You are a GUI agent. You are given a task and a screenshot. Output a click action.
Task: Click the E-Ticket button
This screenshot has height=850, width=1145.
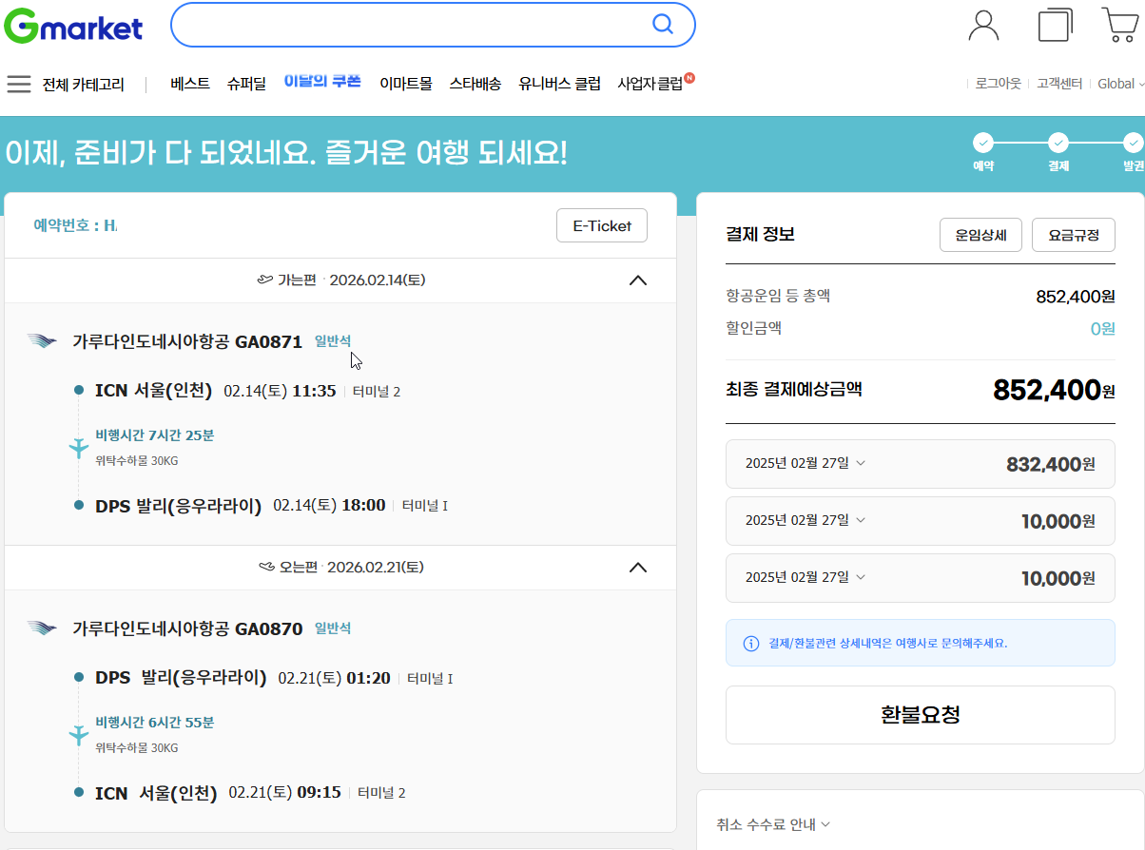pyautogui.click(x=602, y=225)
